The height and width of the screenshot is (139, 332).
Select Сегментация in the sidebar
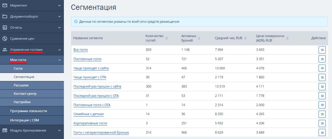(x=32, y=77)
